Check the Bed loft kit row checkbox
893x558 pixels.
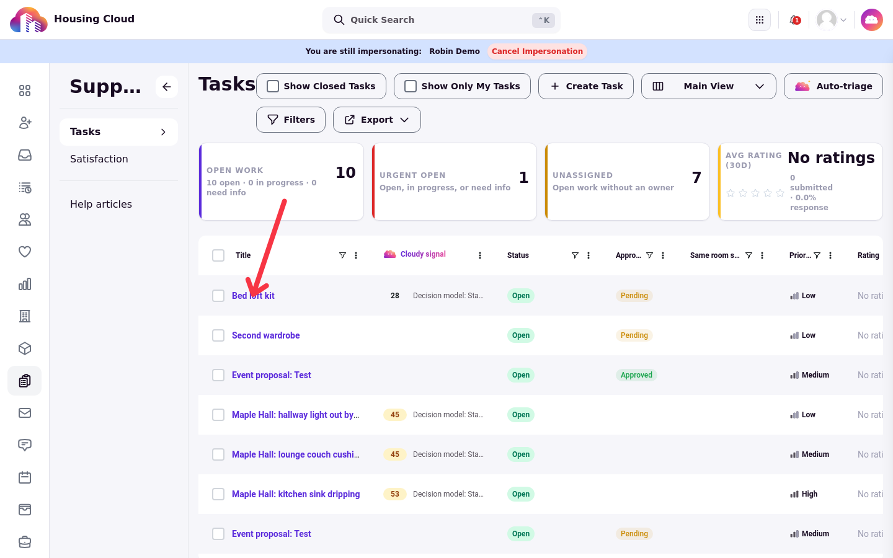[x=218, y=296]
